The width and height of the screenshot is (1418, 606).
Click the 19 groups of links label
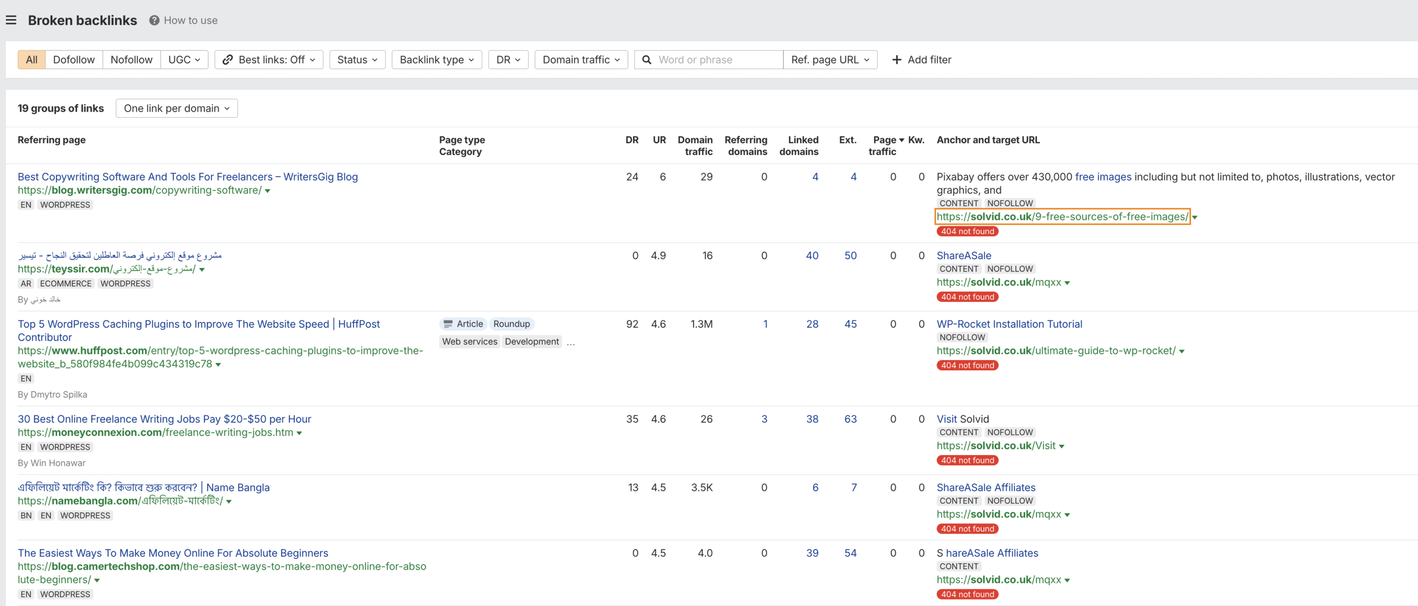61,108
